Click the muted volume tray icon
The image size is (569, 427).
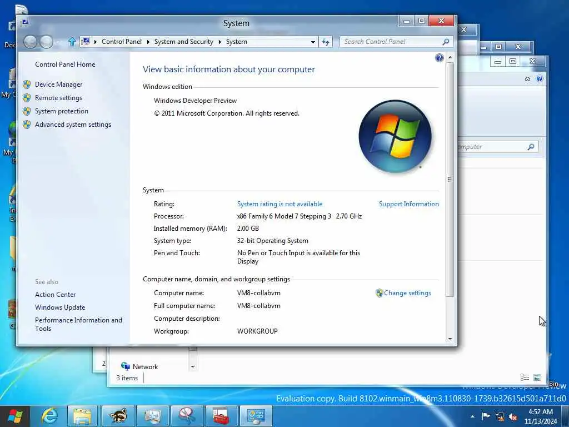coord(513,417)
